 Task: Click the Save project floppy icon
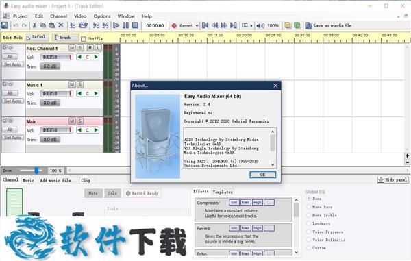click(5, 25)
